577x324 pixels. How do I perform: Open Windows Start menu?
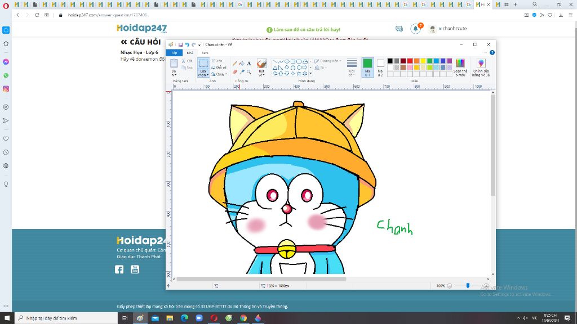(x=7, y=318)
